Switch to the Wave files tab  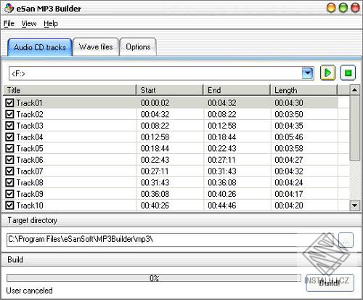point(96,46)
